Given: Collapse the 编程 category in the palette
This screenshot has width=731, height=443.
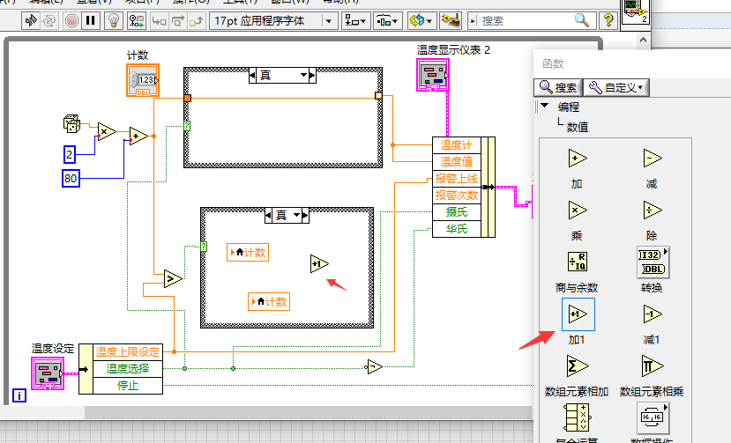Looking at the screenshot, I should [545, 106].
